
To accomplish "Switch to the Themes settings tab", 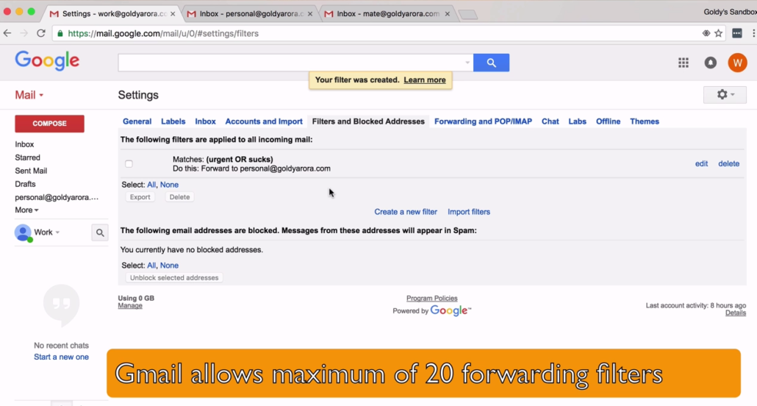I will coord(644,121).
